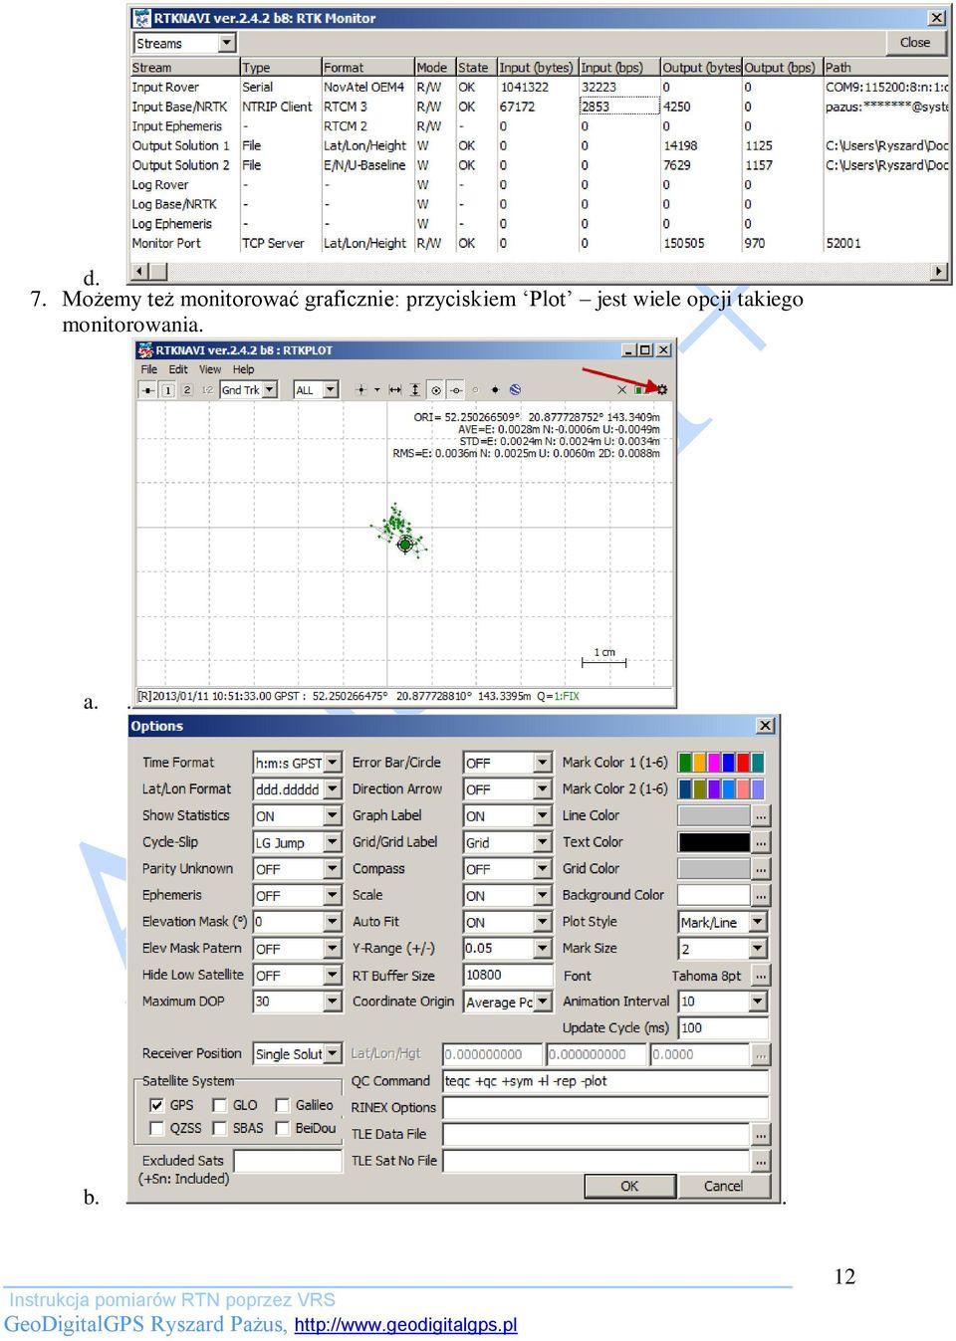The width and height of the screenshot is (956, 1341).
Task: Confirm the Options dialog with OK
Action: point(629,1186)
